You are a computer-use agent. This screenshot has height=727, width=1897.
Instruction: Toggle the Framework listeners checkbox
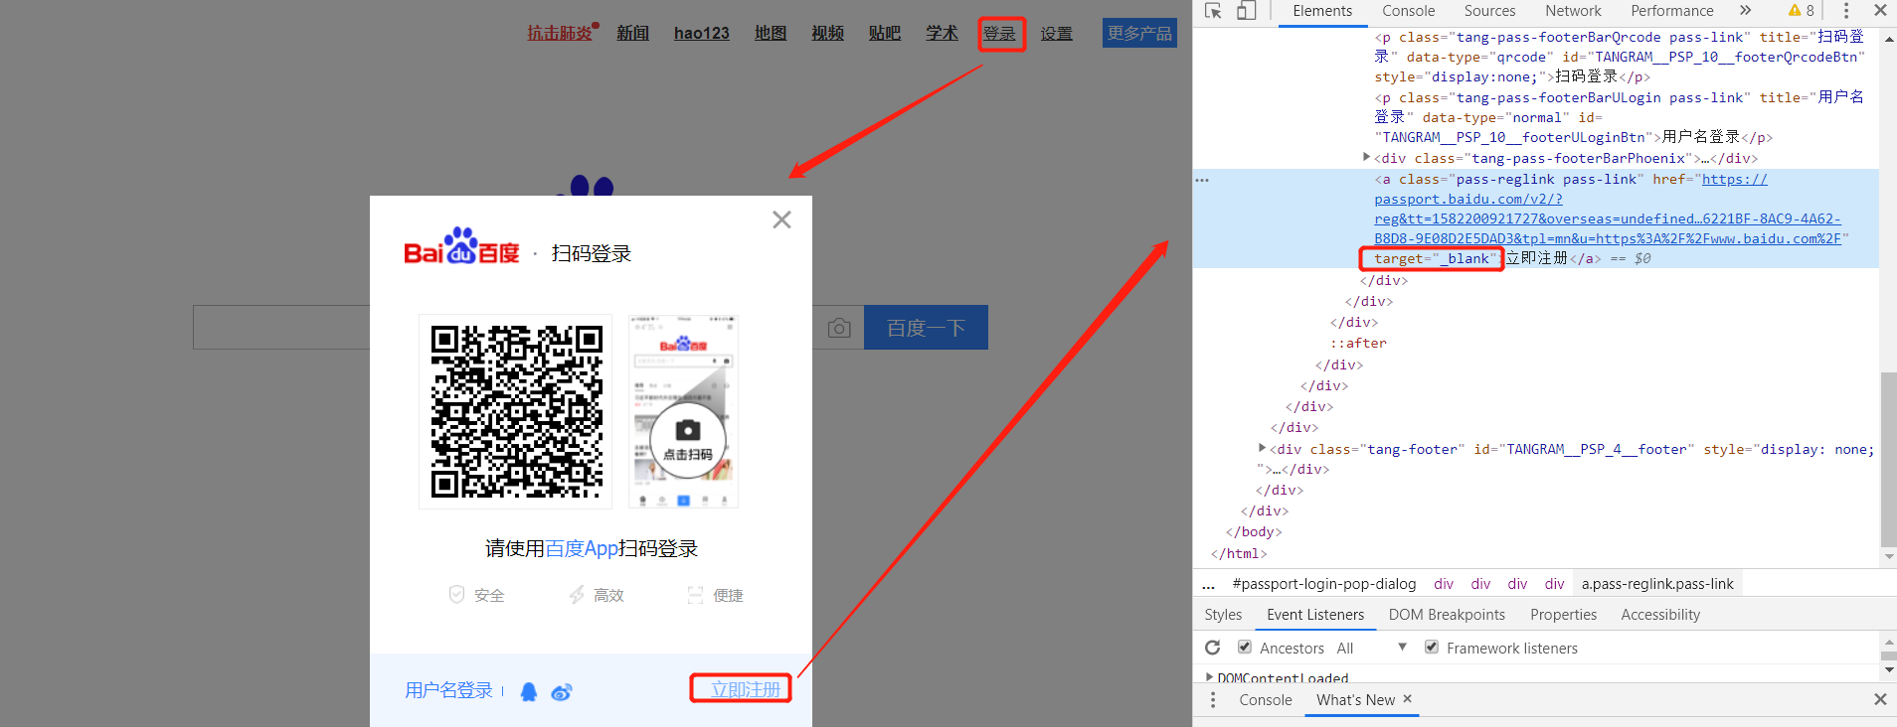(1431, 647)
